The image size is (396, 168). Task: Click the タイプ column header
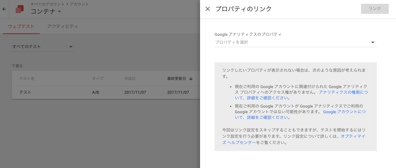pyautogui.click(x=98, y=78)
